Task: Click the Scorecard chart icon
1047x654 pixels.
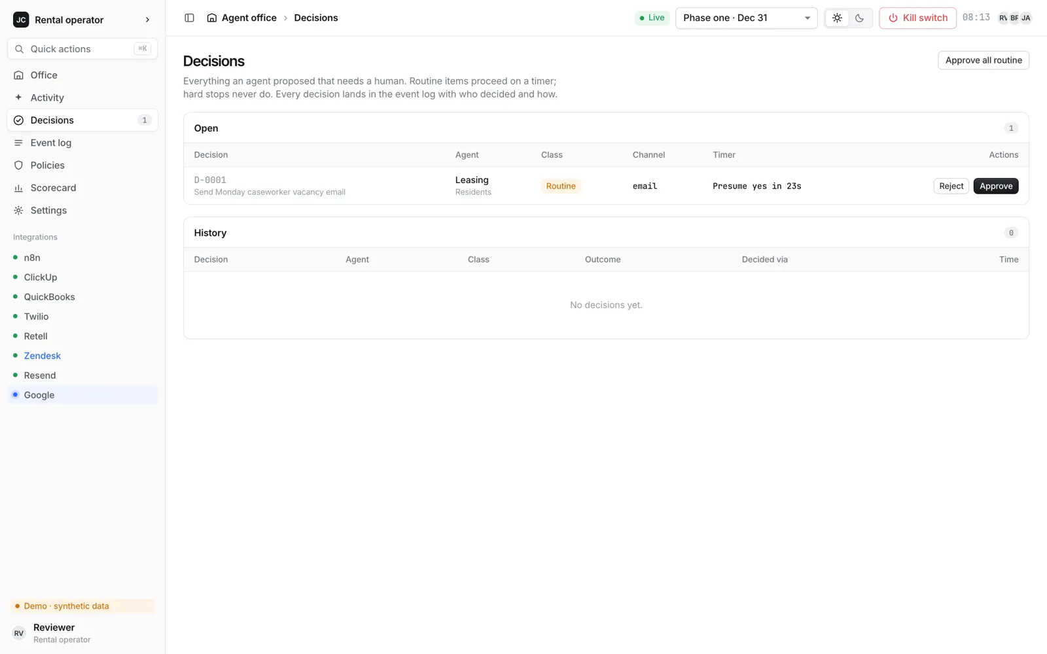Action: click(18, 188)
